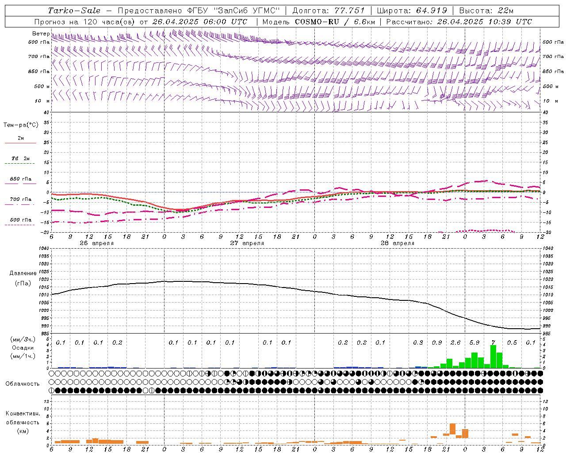Click the '(мм/1ч.)' precipitation unit label
Image resolution: width=566 pixels, height=453 pixels.
coord(23,356)
